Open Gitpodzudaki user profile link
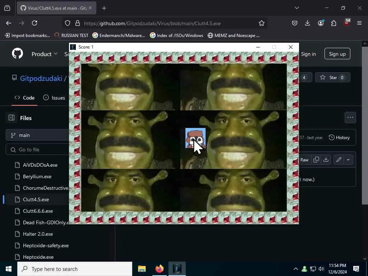 (41, 78)
